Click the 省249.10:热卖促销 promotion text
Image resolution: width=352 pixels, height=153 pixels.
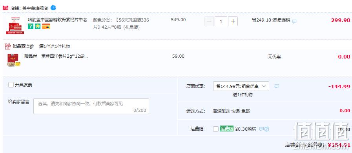(x=271, y=20)
